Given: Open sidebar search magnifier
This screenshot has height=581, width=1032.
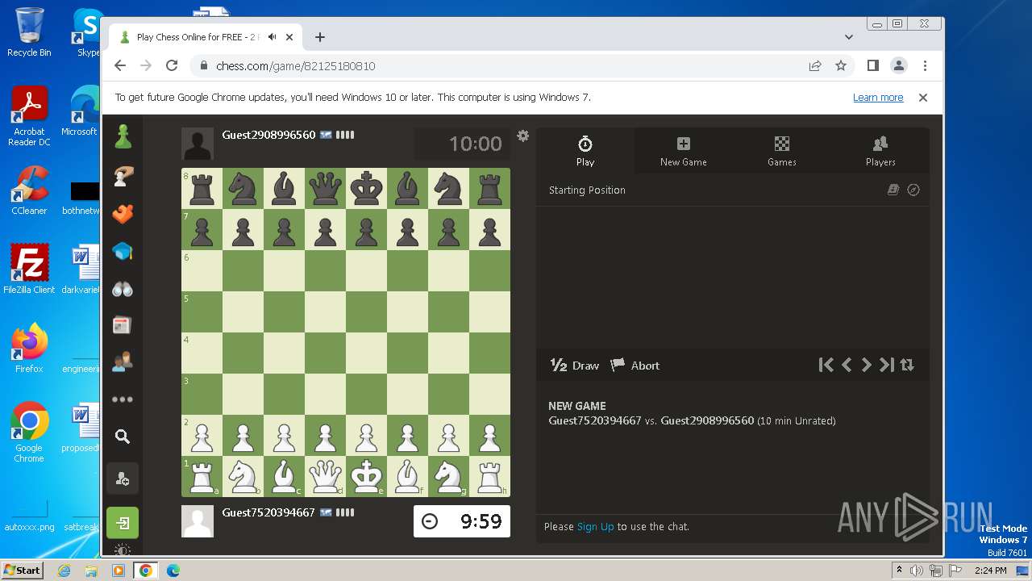Looking at the screenshot, I should (x=123, y=437).
